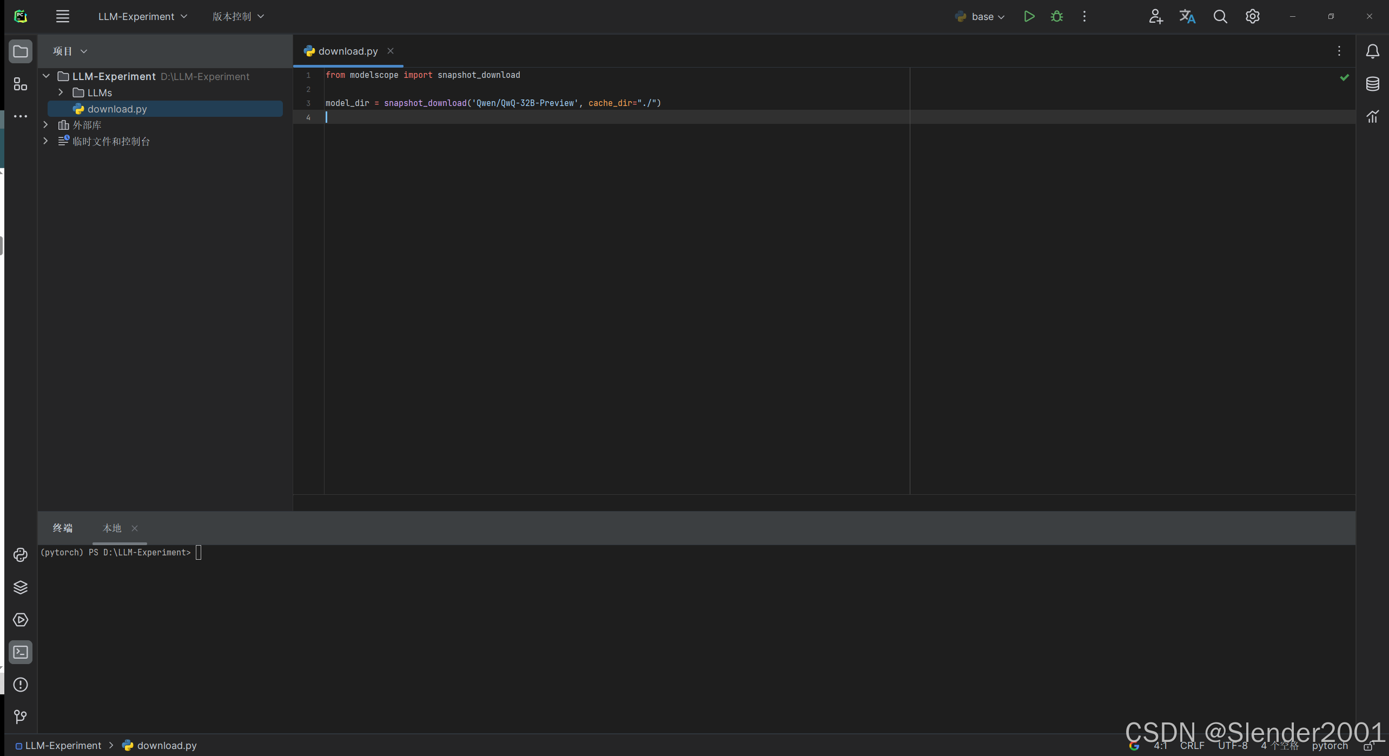Open the Git version control tool window
Screen dimensions: 1389x756
point(21,717)
